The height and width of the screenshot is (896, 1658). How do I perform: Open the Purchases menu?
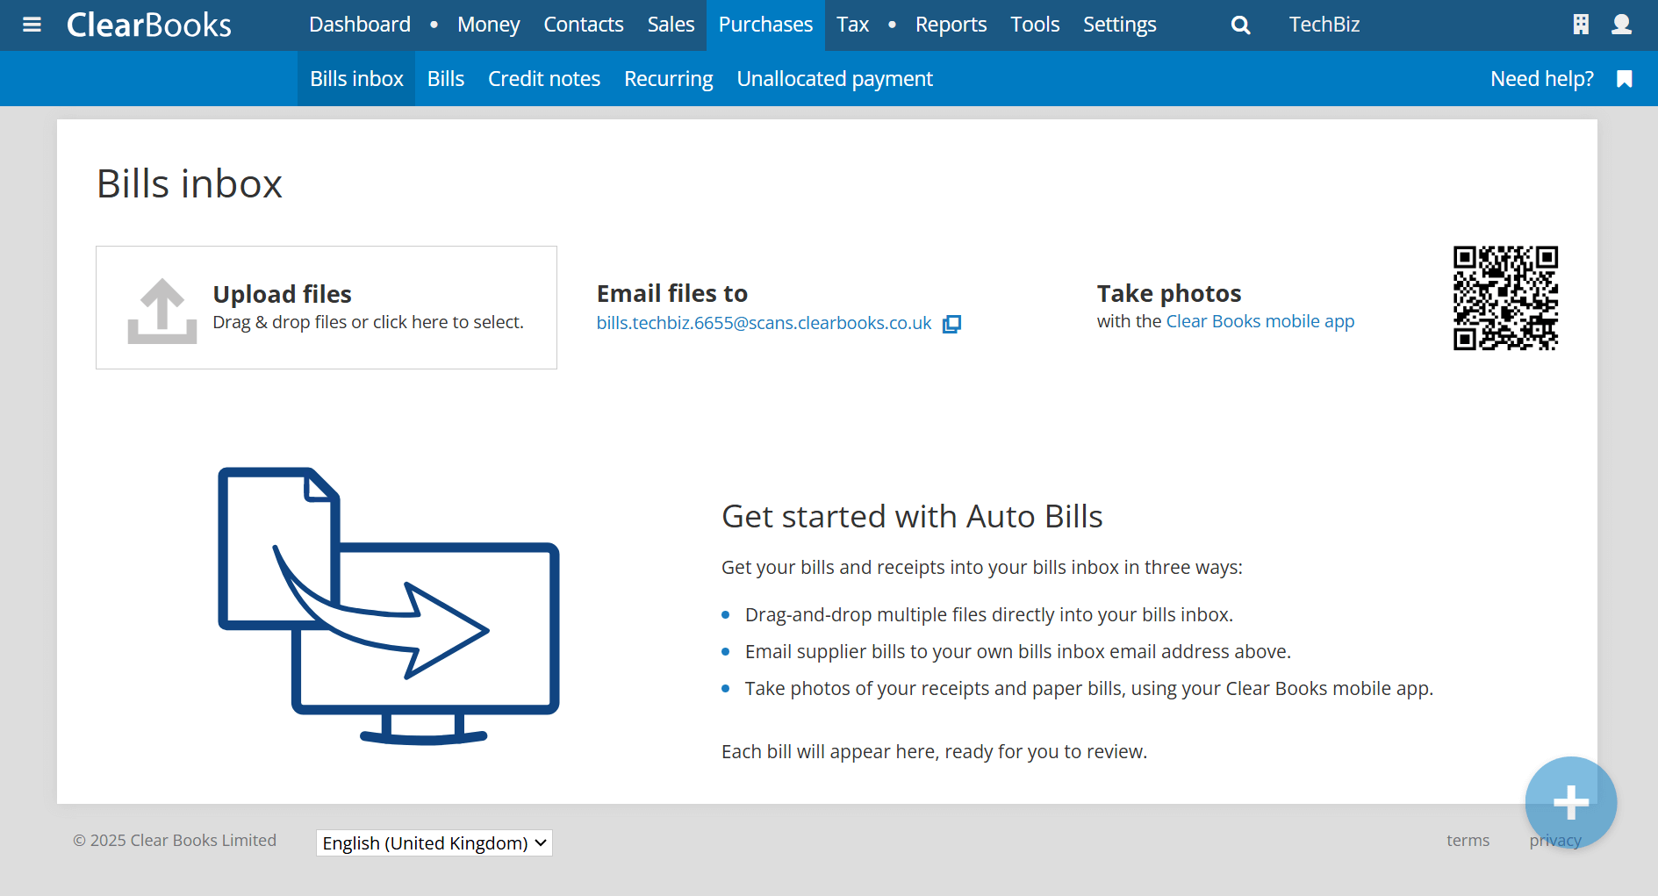tap(765, 25)
